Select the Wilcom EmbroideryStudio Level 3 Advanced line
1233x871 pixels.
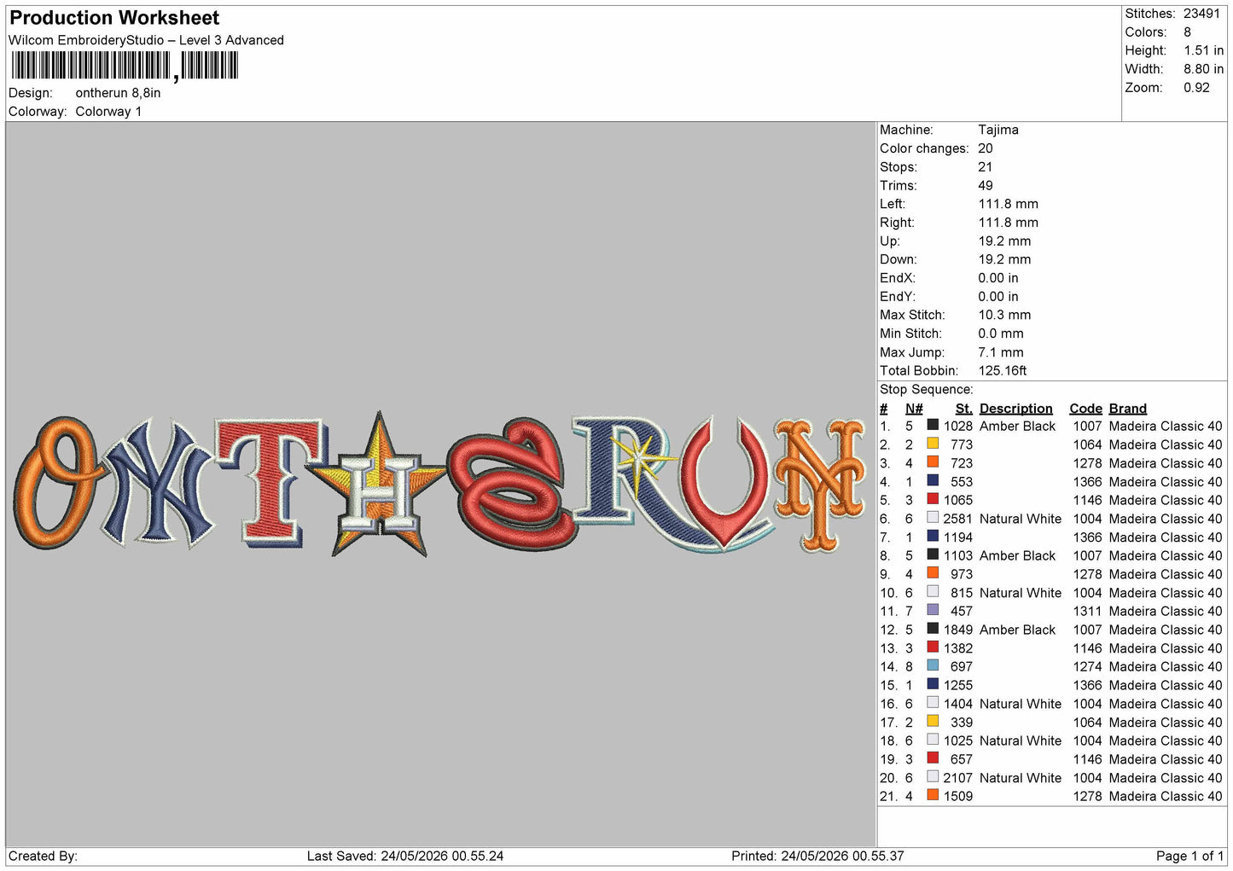[x=146, y=40]
